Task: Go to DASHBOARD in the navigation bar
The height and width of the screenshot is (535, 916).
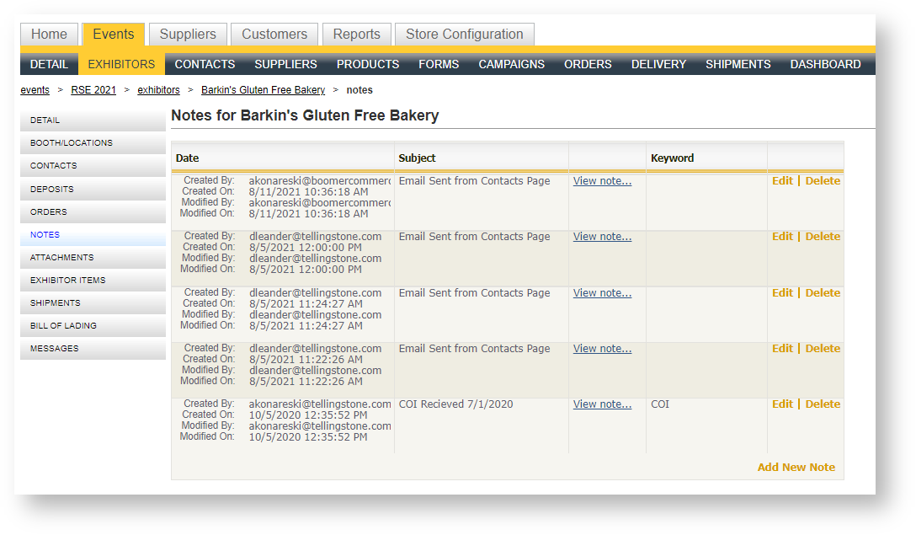Action: (x=825, y=64)
